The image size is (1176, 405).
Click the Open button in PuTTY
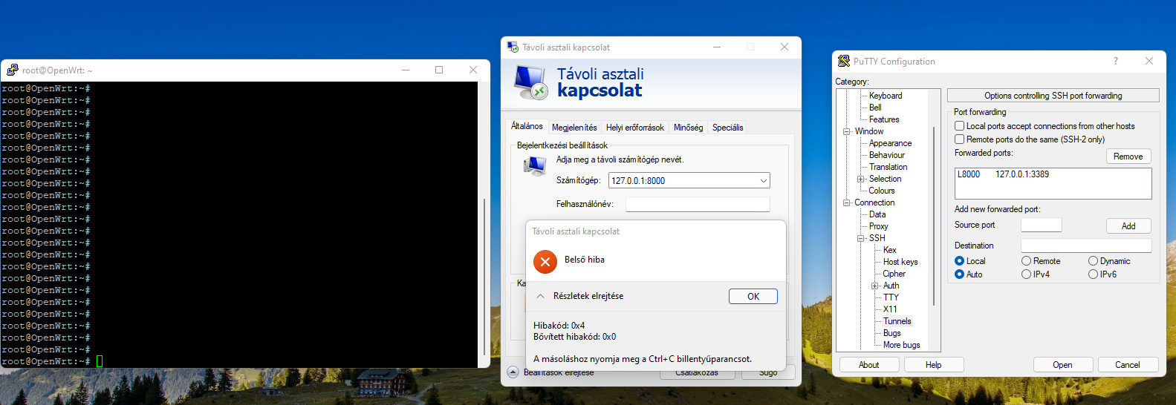pyautogui.click(x=1062, y=365)
